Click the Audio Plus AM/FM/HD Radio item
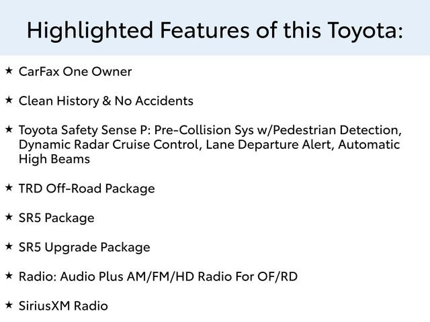This screenshot has width=430, height=322. [x=158, y=276]
